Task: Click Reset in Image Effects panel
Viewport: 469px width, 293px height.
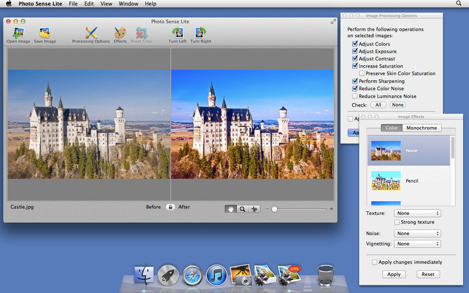Action: tap(428, 274)
